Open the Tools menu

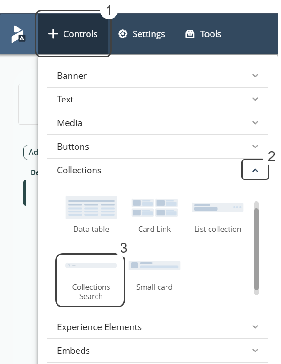(x=203, y=34)
